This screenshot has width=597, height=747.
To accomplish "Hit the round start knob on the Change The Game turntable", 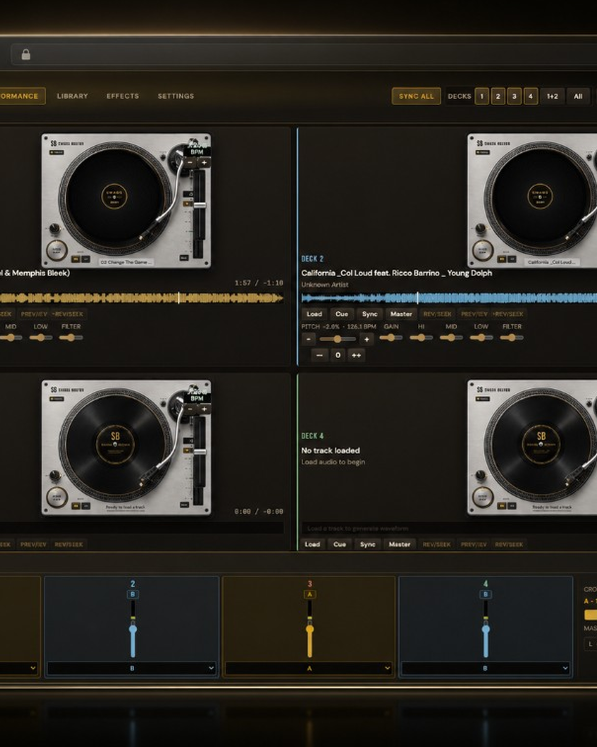I will (57, 250).
